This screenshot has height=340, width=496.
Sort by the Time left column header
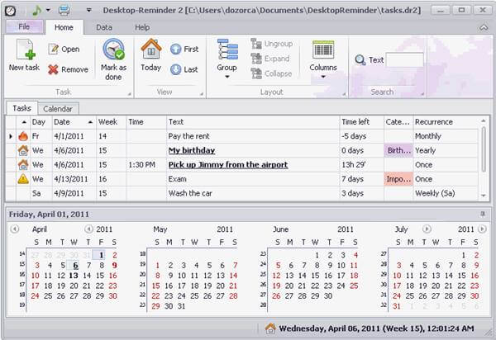pos(361,122)
